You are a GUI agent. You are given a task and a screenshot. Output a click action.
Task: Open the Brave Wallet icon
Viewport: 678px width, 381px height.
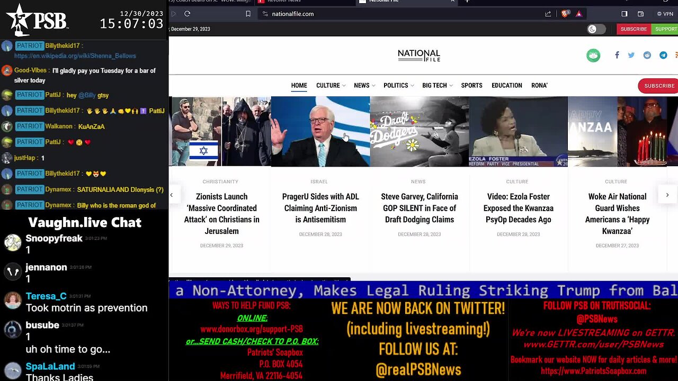point(640,14)
